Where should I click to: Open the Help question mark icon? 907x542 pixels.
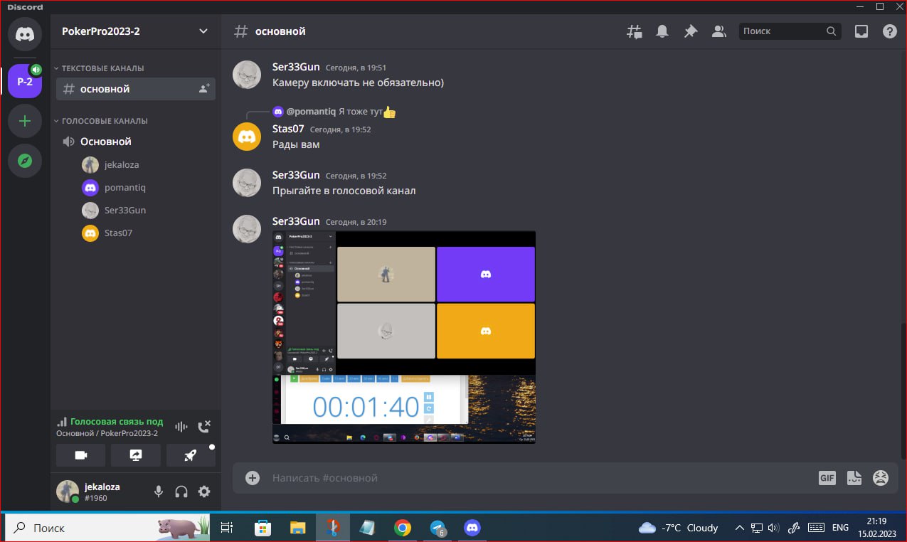pos(889,31)
